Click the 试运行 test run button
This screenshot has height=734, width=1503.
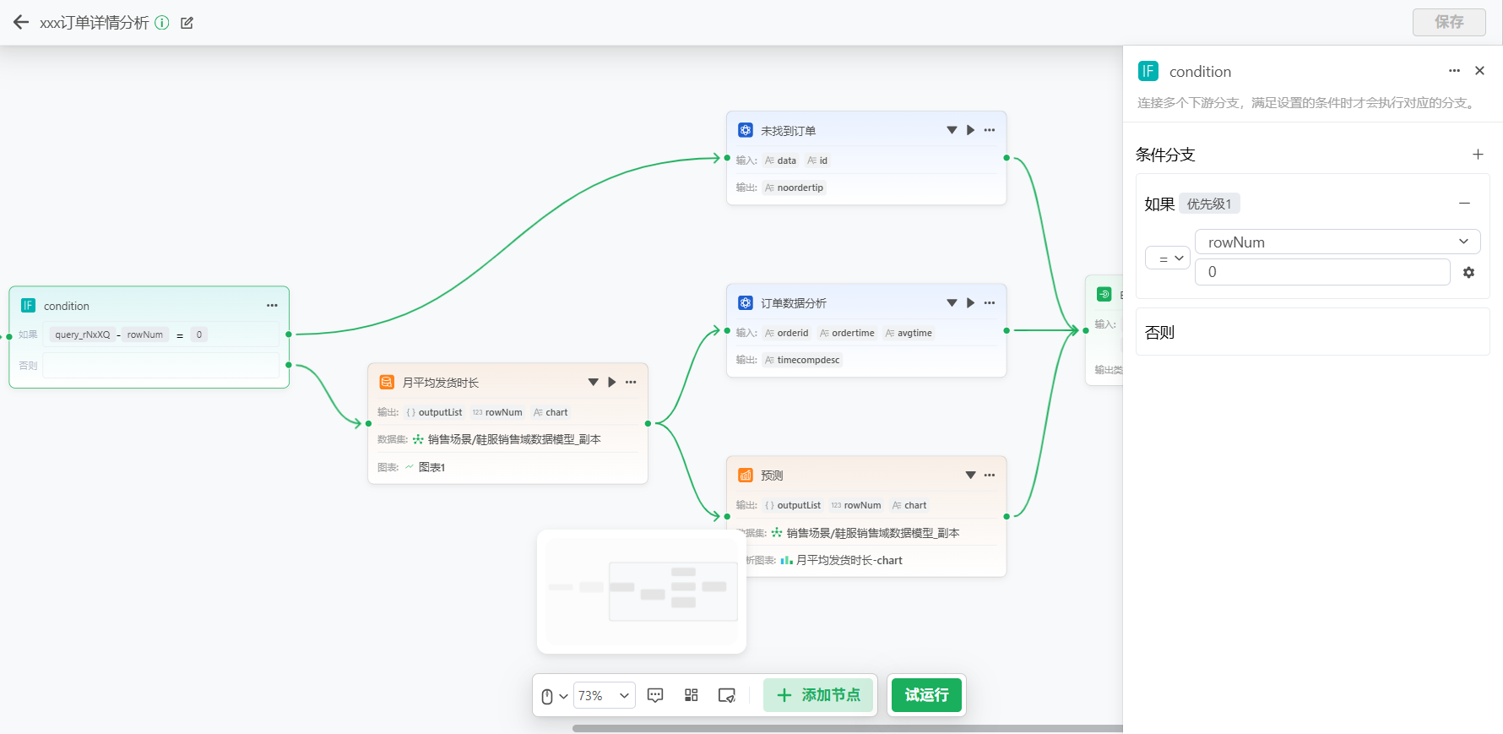926,695
